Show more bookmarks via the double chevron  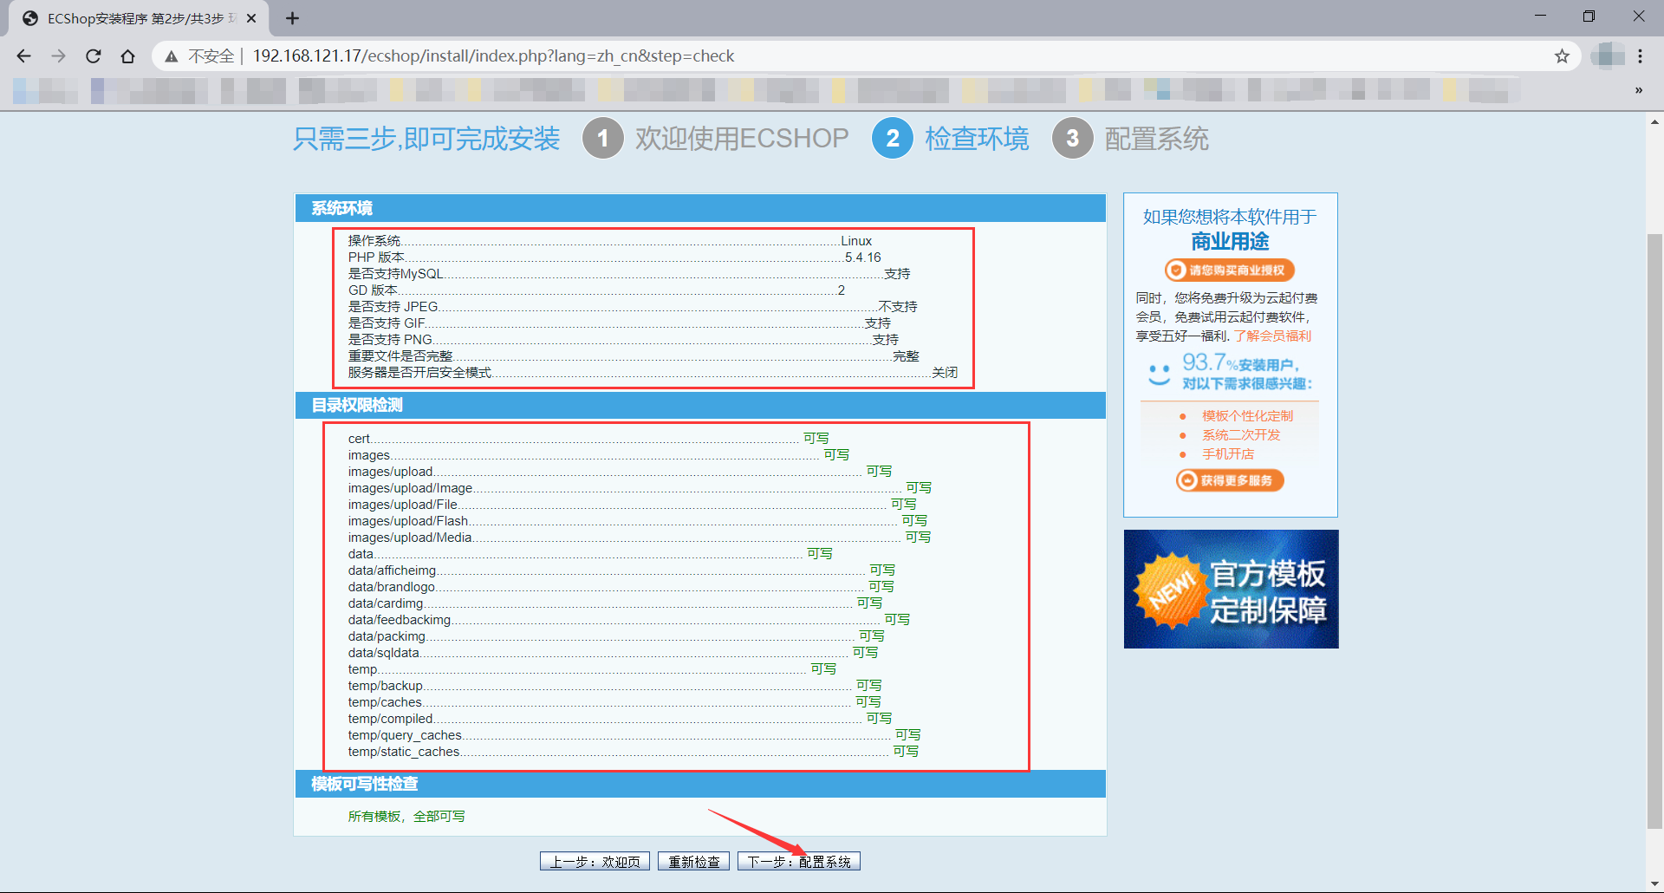pyautogui.click(x=1638, y=90)
